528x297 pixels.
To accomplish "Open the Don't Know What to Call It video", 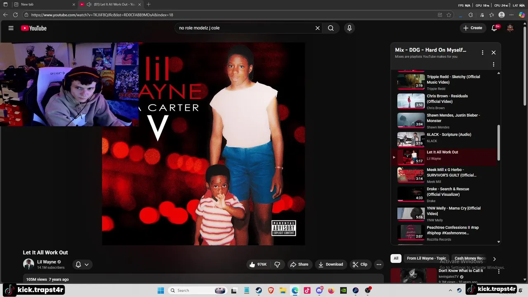I will 460,271.
